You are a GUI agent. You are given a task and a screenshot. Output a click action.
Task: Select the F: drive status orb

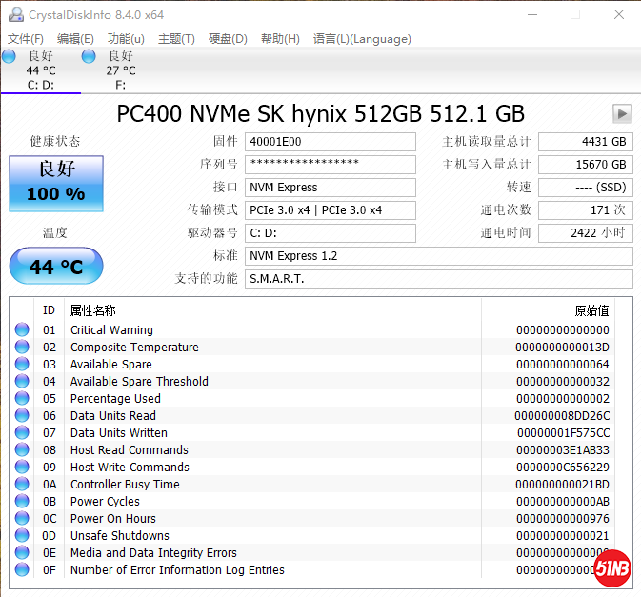[x=89, y=56]
